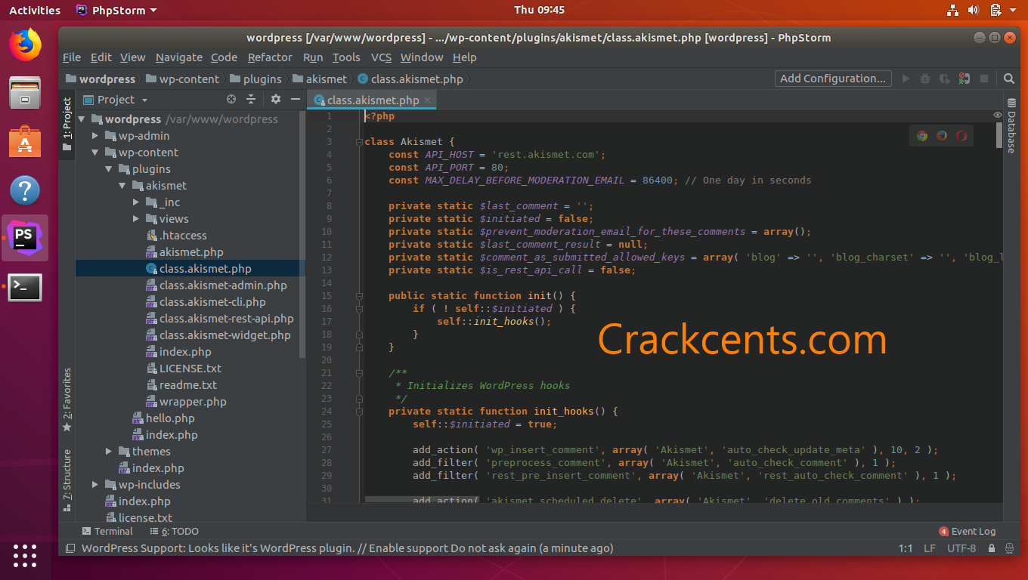This screenshot has width=1028, height=580.
Task: Expand the views folder
Action: coord(137,219)
